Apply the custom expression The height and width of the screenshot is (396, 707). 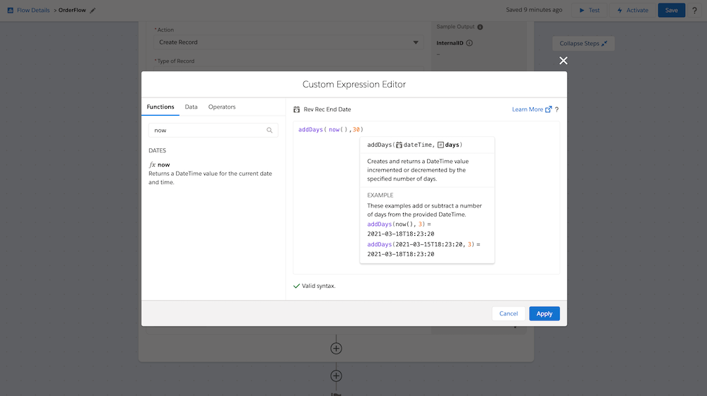544,313
